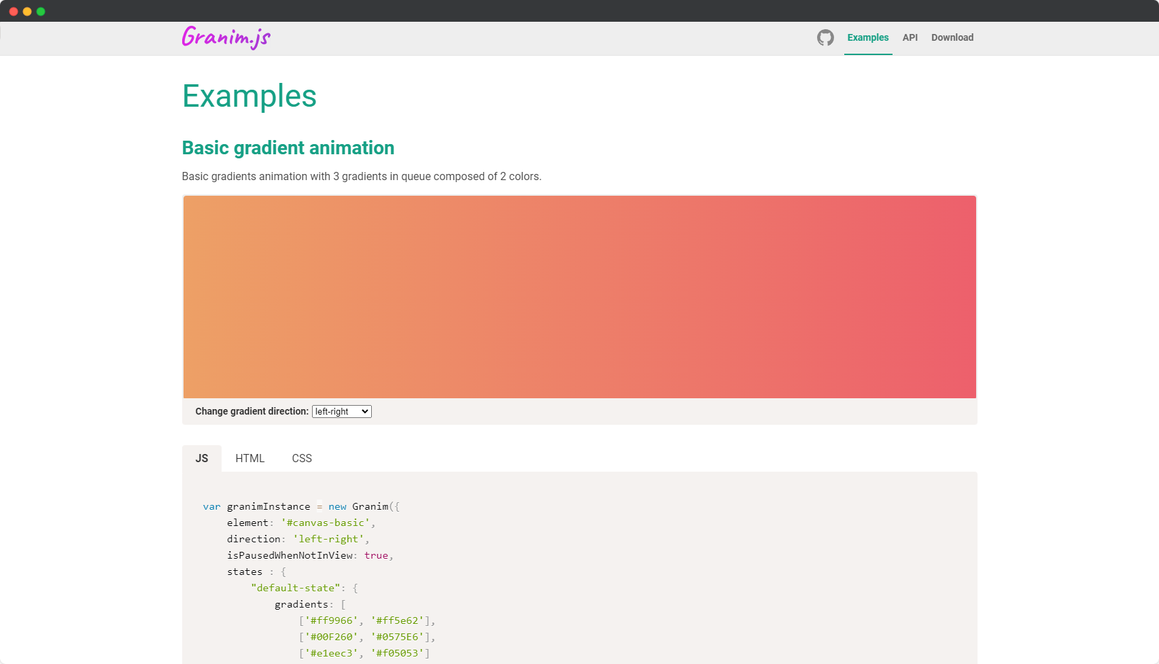The width and height of the screenshot is (1159, 664).
Task: Switch to the HTML code tab
Action: point(250,458)
